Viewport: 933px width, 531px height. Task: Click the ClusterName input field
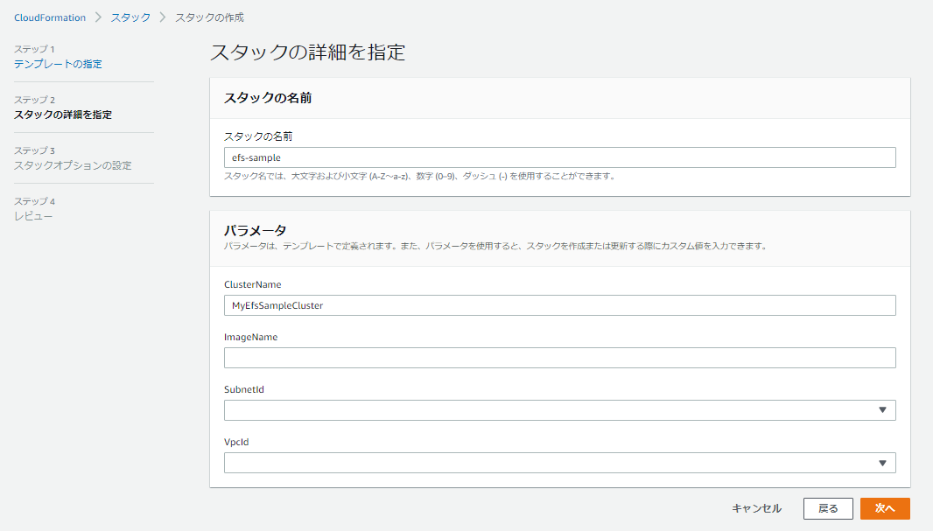(560, 305)
